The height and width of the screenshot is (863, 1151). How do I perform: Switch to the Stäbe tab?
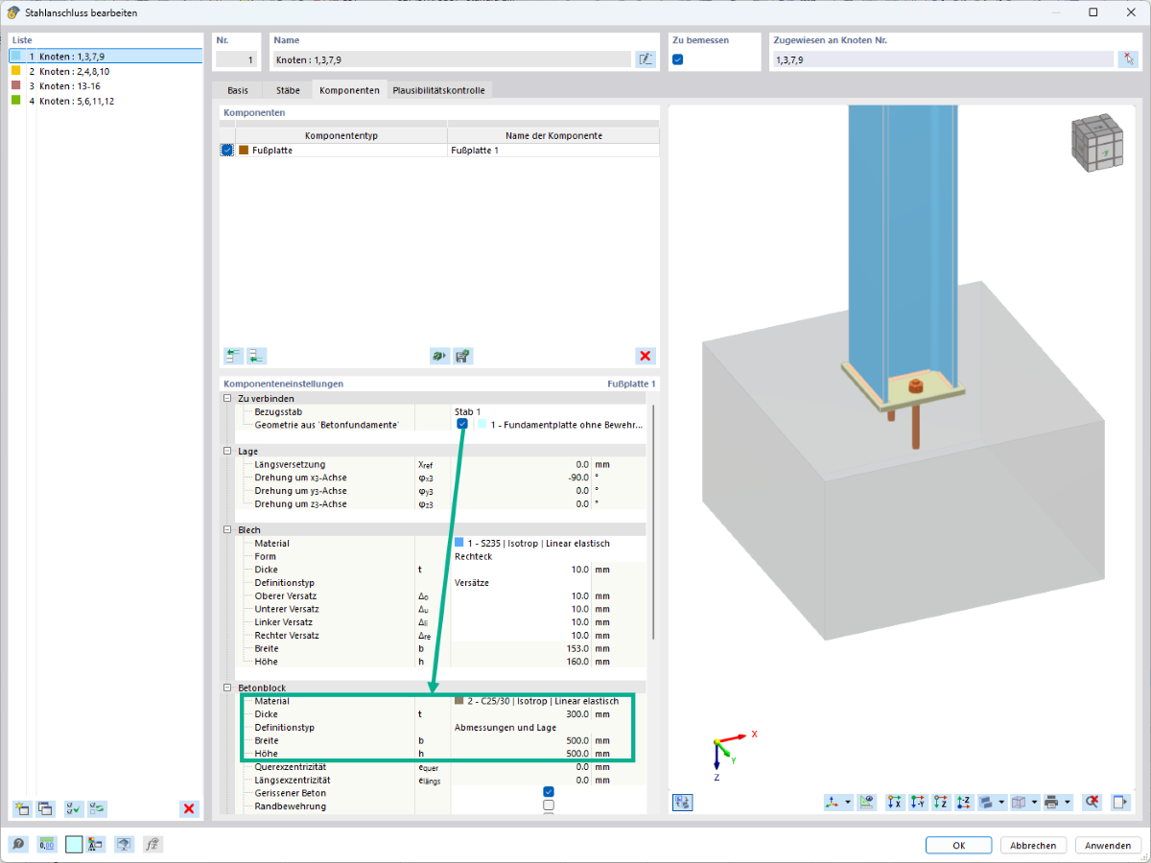[x=288, y=90]
